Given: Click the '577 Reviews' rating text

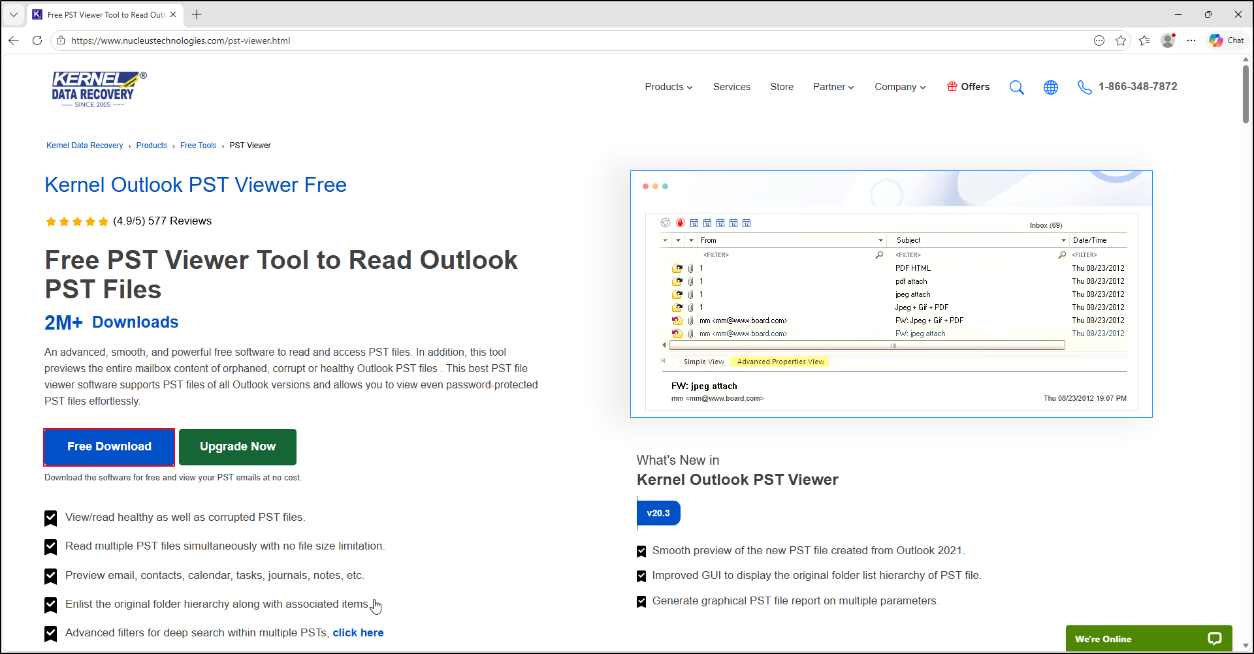Looking at the screenshot, I should click(x=180, y=221).
